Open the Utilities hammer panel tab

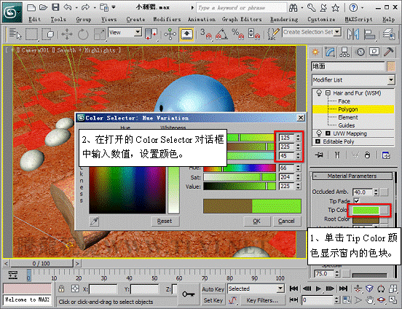(x=389, y=52)
